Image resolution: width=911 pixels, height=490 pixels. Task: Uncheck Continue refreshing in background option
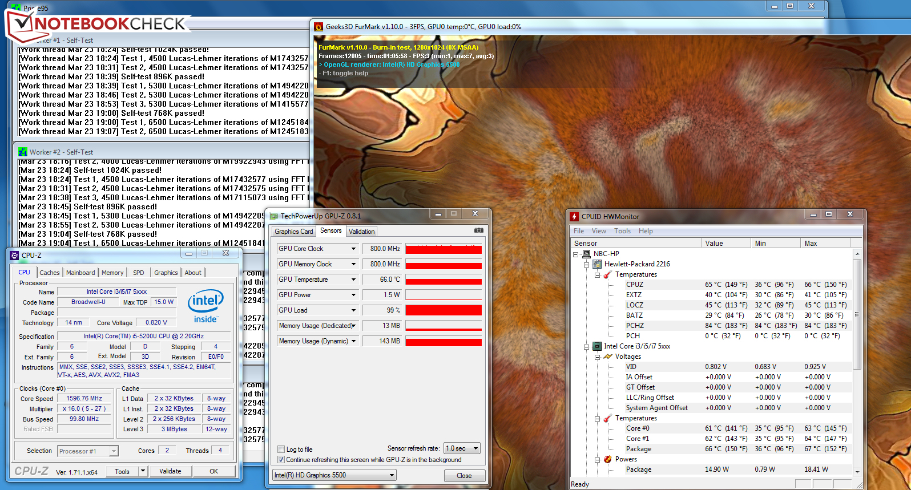coord(281,460)
